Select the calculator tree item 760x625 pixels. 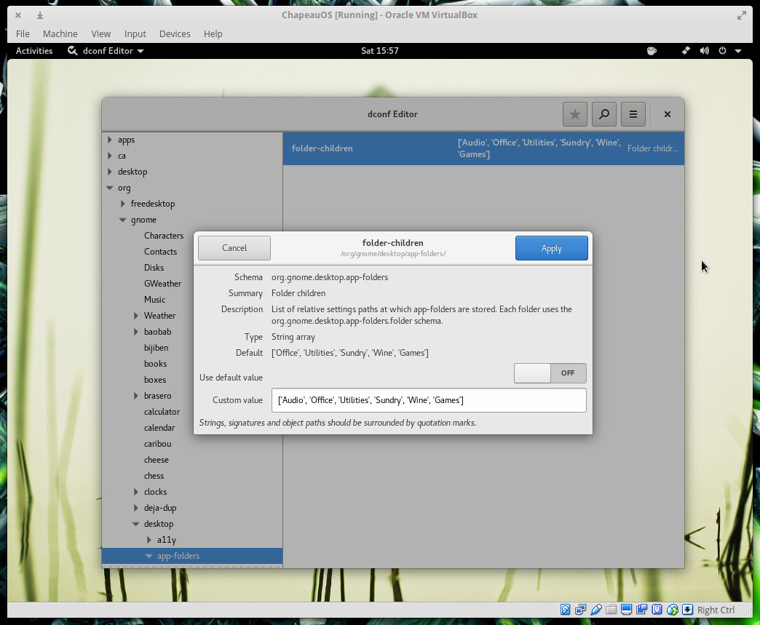point(162,411)
